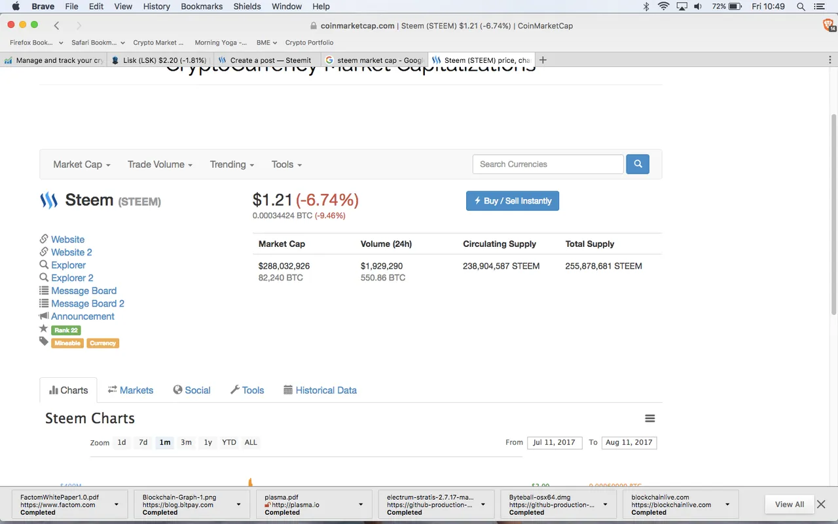Click View All downloads button
The image size is (838, 524).
click(789, 504)
